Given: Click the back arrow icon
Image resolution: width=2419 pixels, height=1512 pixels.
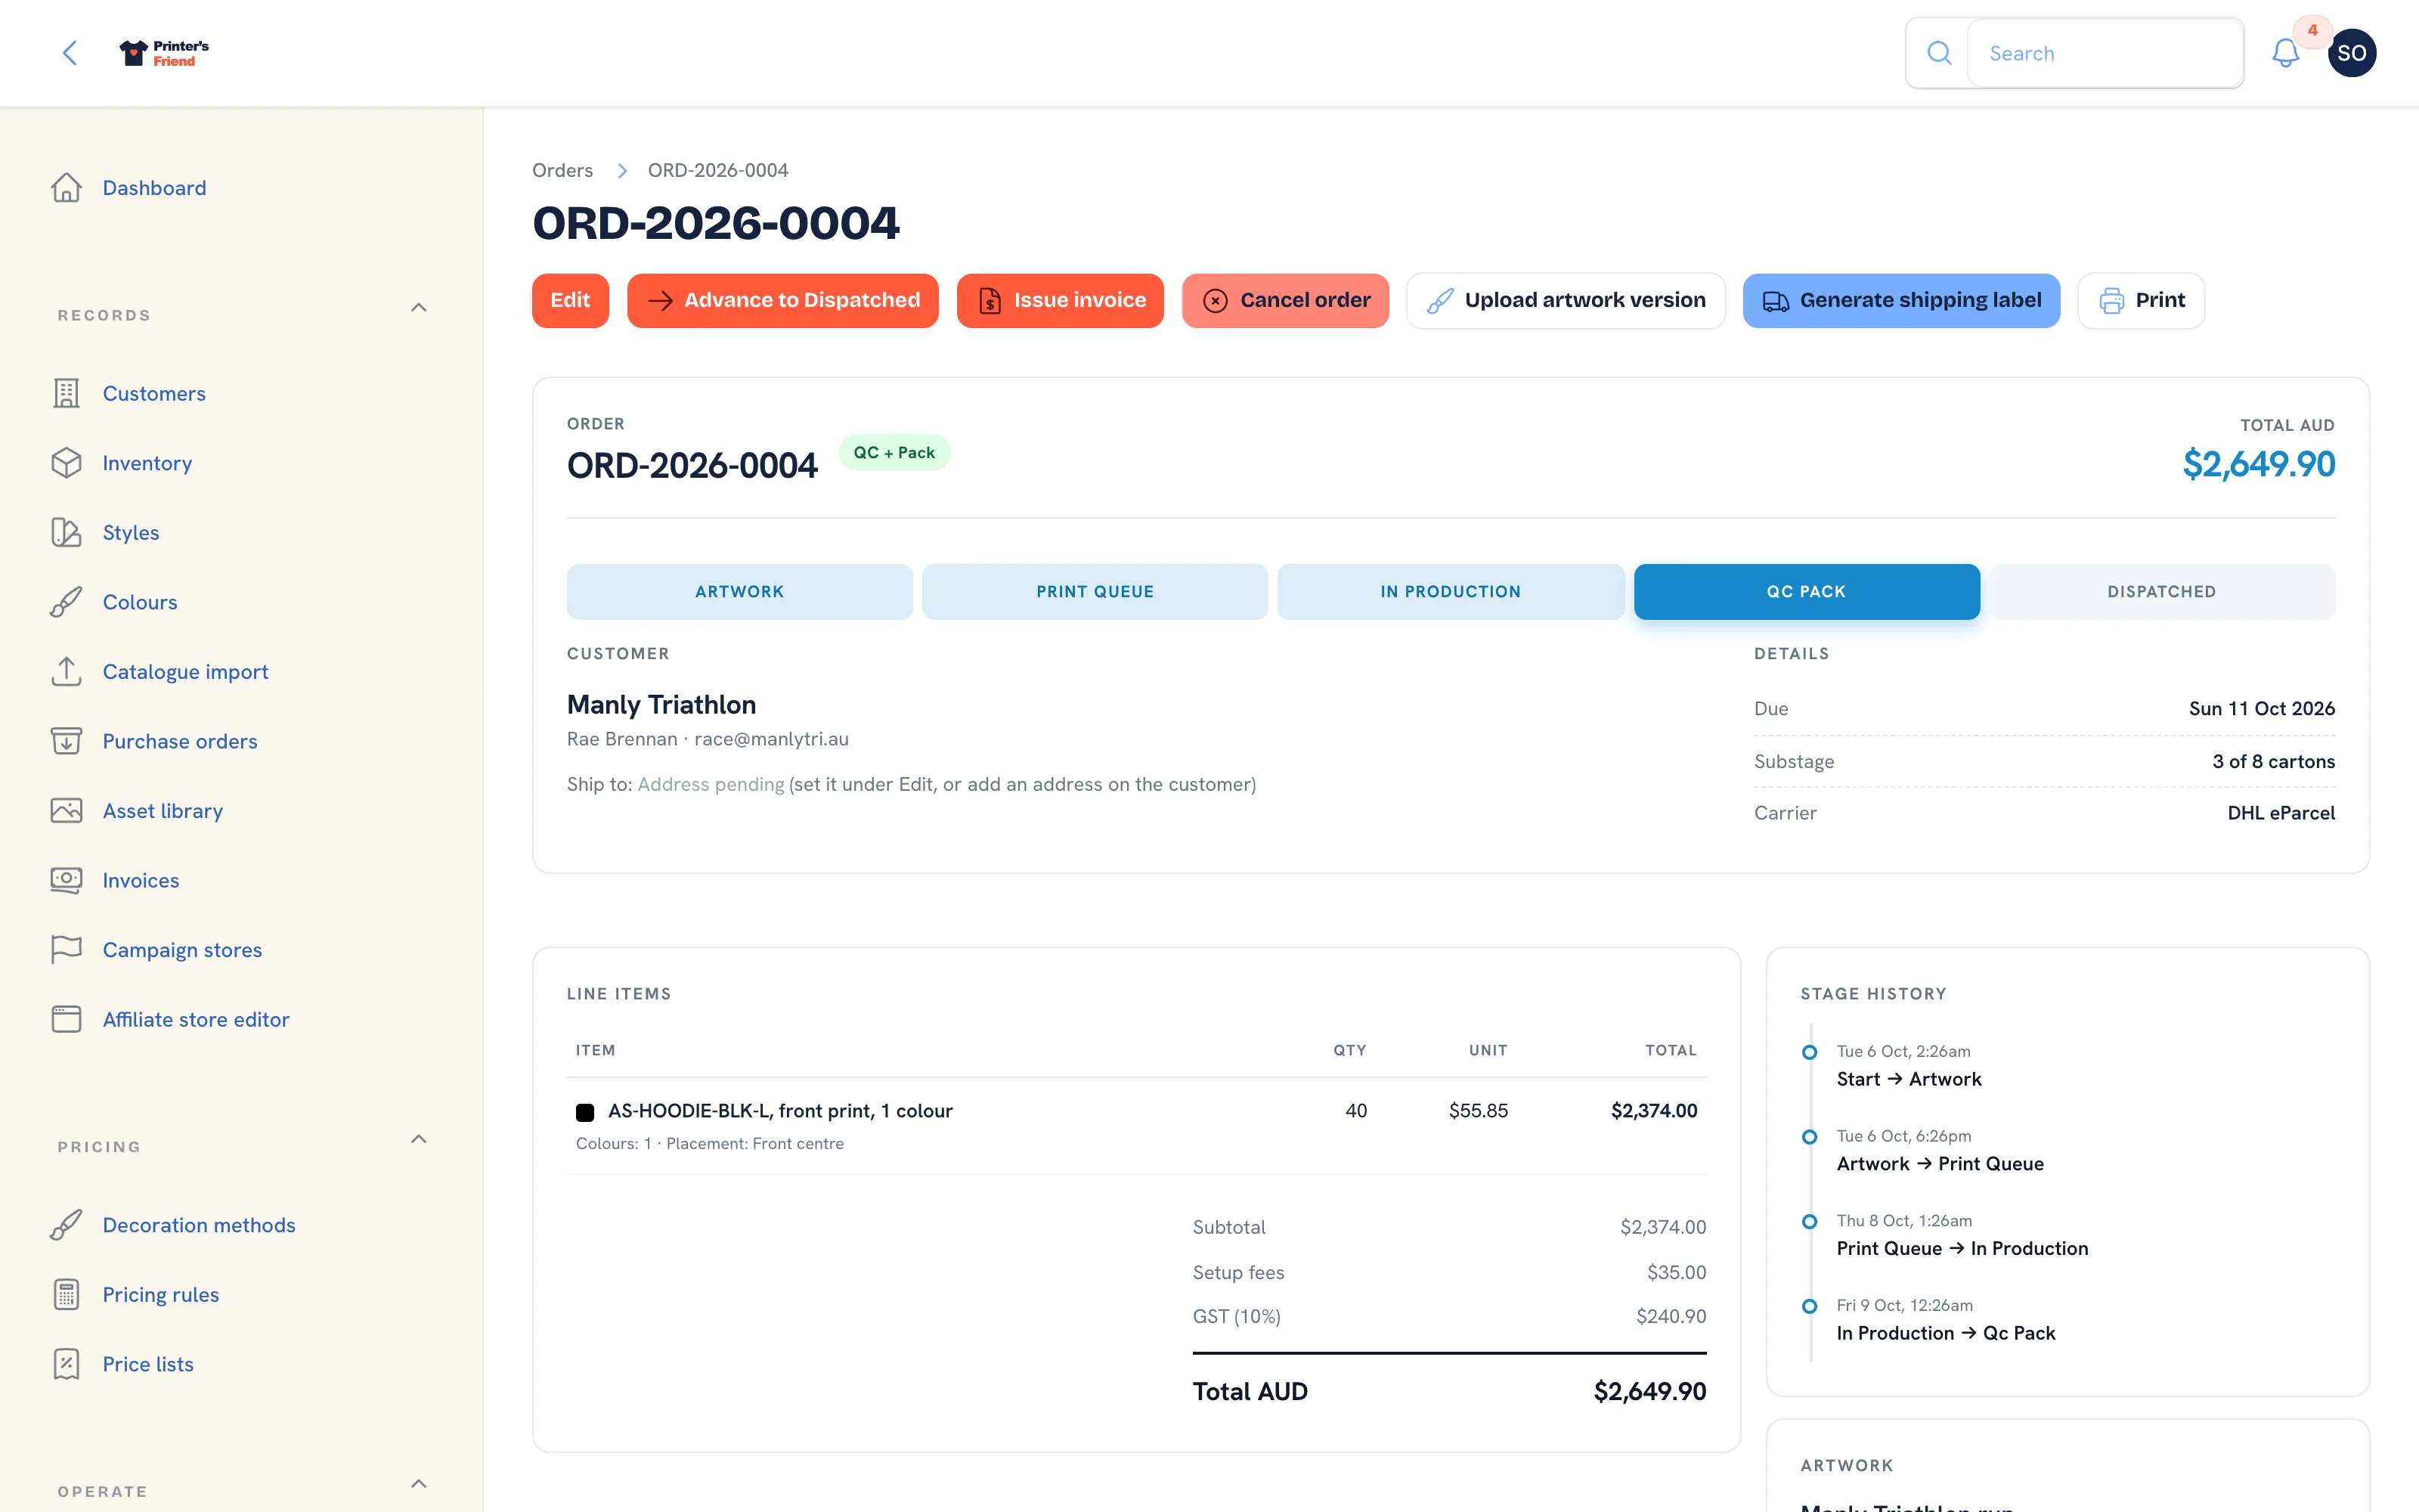Looking at the screenshot, I should coord(70,53).
